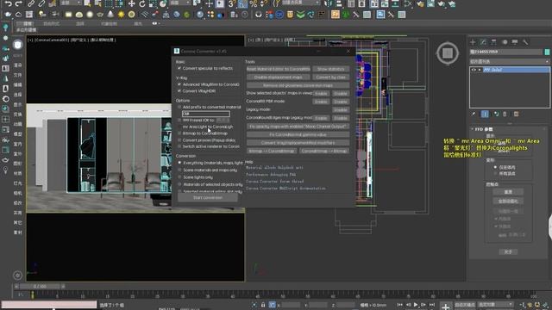Switch to the 自由形式 ribbon tab
Image resolution: width=552 pixels, height=310 pixels.
[52, 23]
